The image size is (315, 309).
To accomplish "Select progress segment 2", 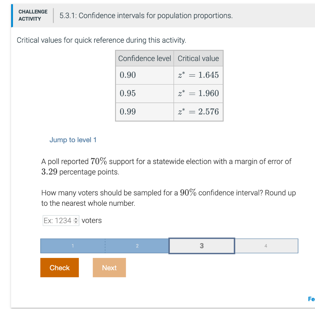I will [x=137, y=246].
